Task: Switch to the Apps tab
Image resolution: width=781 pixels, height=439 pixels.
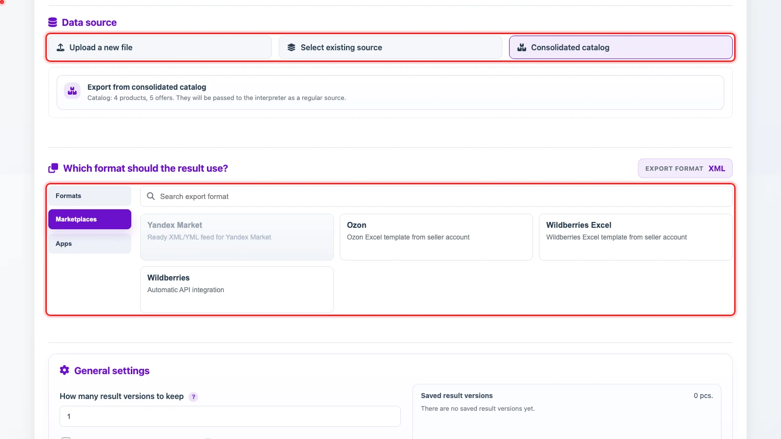Action: (90, 243)
